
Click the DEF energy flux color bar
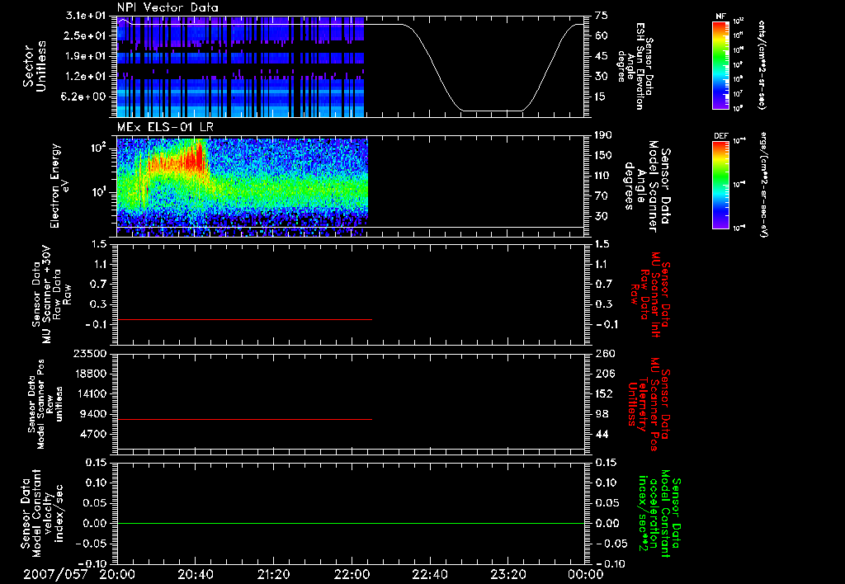(x=720, y=185)
